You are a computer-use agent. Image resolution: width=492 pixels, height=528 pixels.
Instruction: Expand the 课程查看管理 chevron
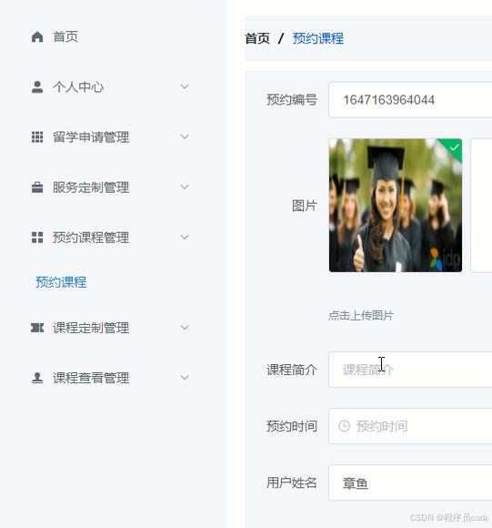point(185,377)
